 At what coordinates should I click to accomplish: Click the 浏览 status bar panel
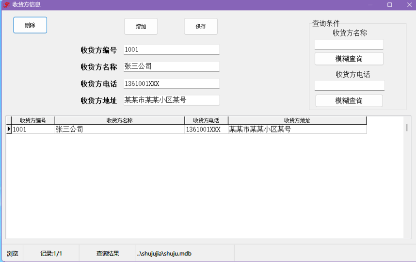13,253
